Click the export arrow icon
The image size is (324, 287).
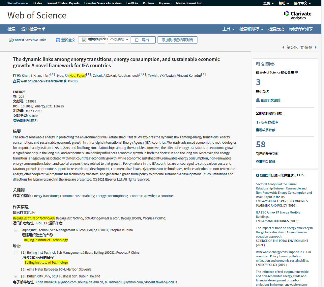coord(137,40)
